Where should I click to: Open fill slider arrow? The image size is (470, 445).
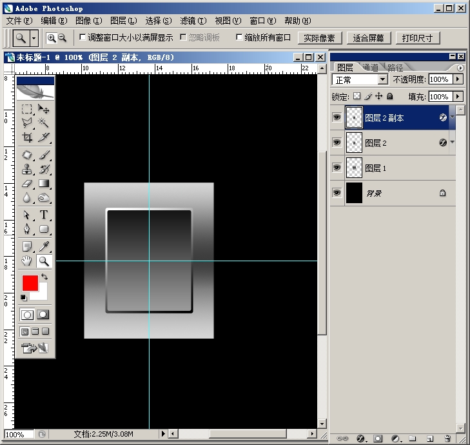458,96
